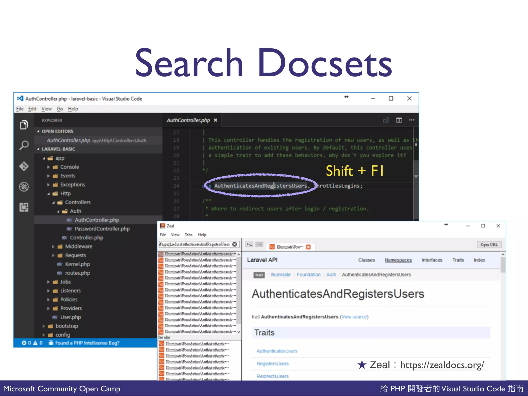Click the open changes icon in editor toolbar
528x396 pixels.
(386, 120)
